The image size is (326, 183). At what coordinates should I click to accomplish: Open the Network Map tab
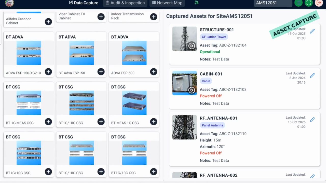pos(167,3)
